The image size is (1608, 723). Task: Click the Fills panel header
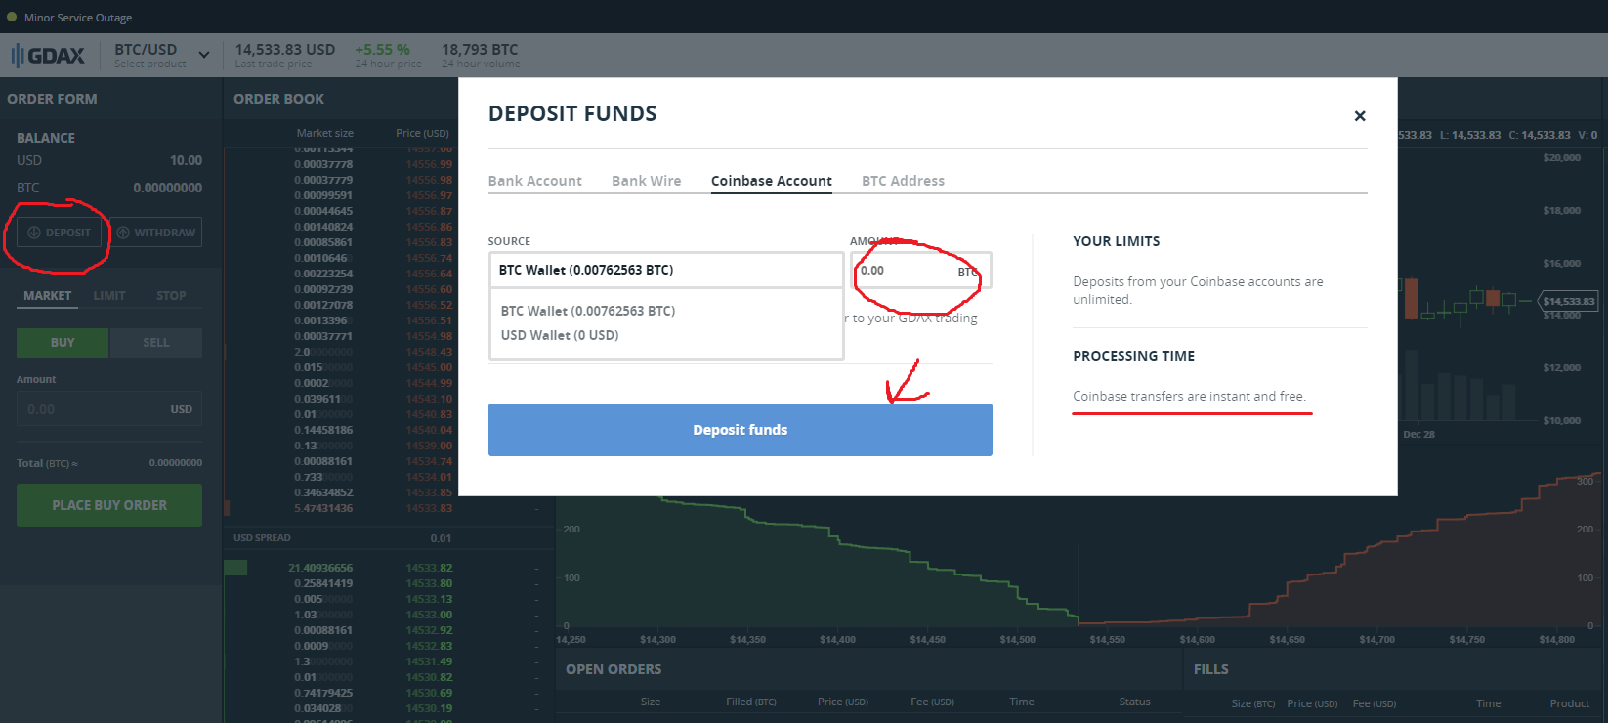1210,669
